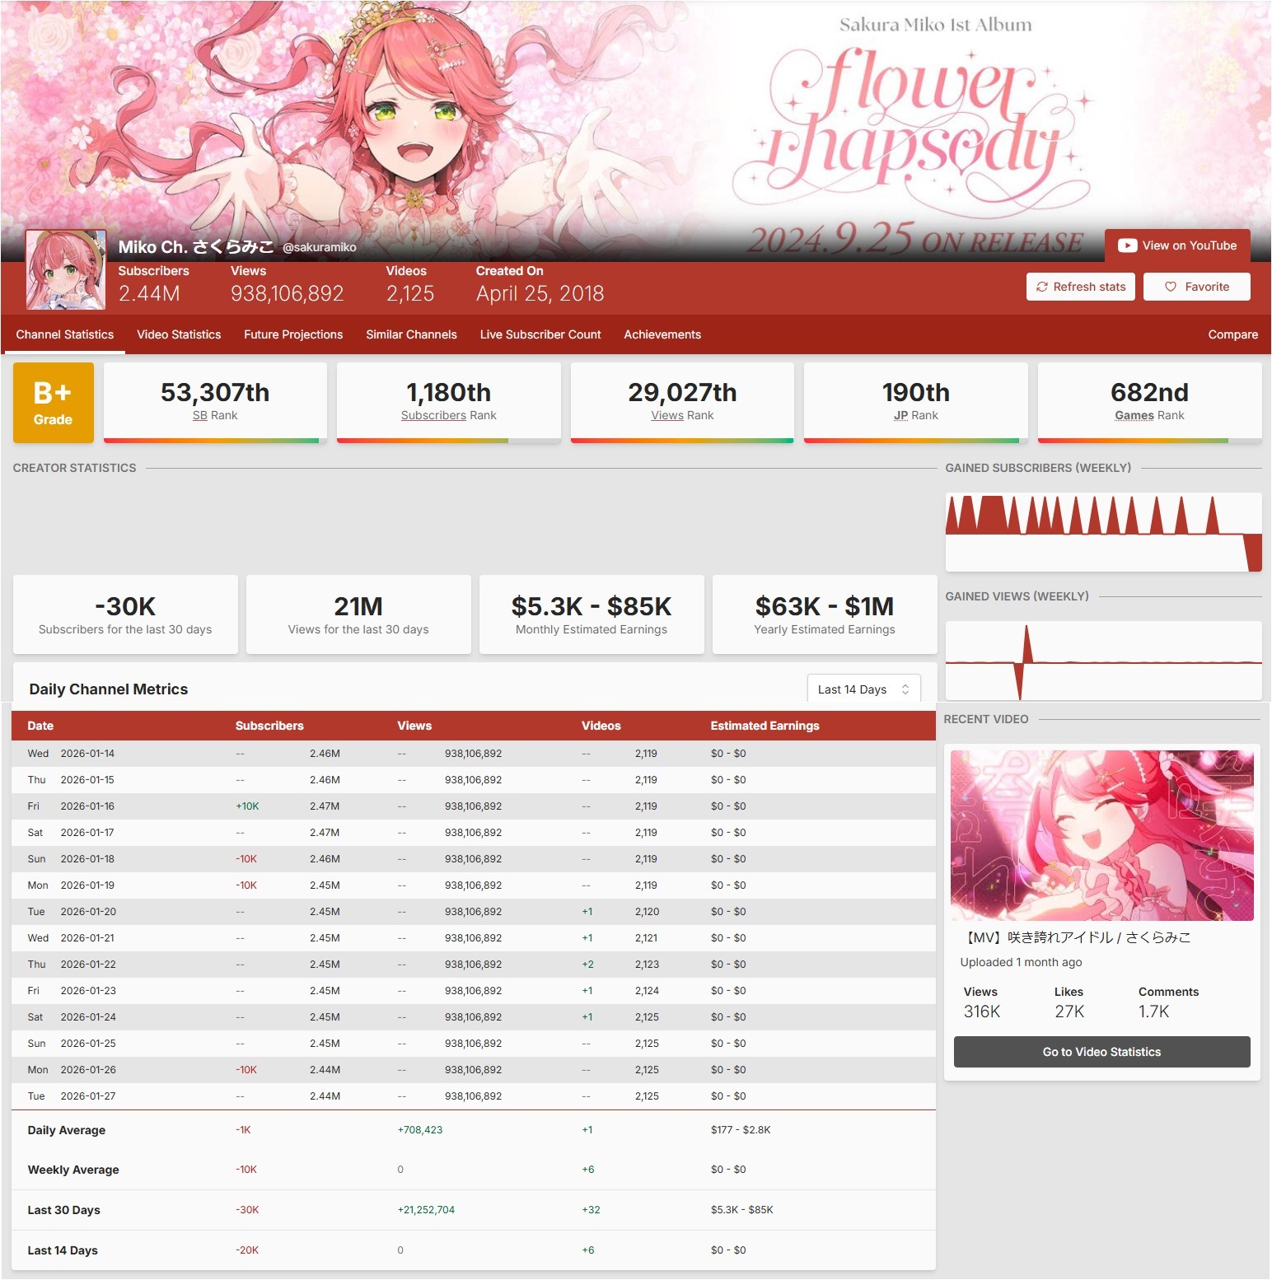Click the 1.7K comments value

tap(1153, 1011)
